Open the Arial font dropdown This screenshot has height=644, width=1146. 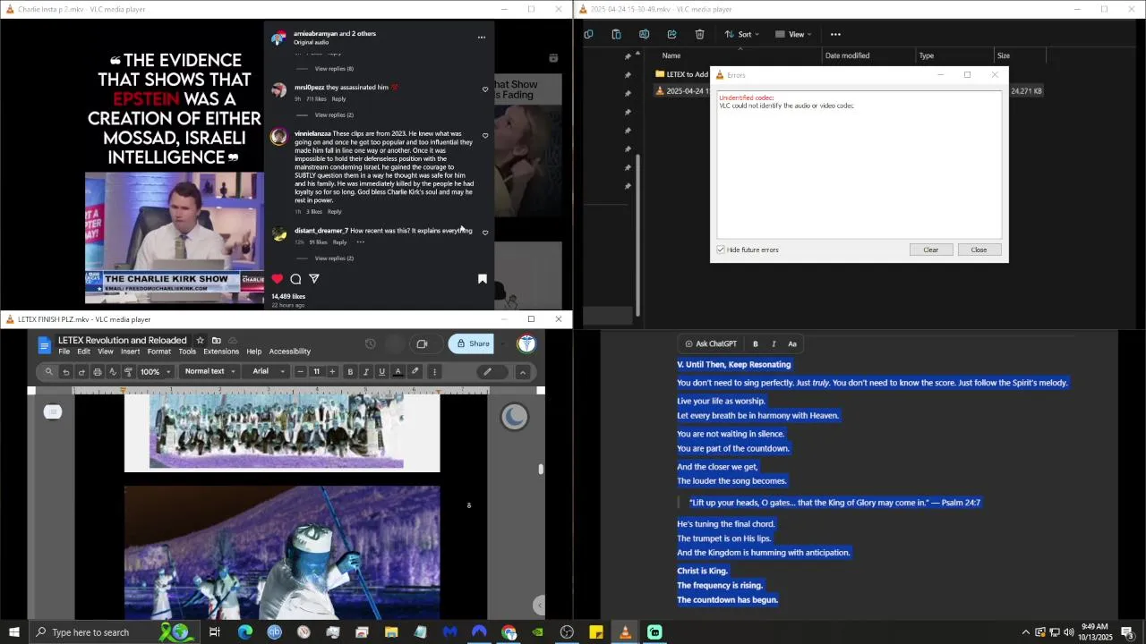[269, 372]
